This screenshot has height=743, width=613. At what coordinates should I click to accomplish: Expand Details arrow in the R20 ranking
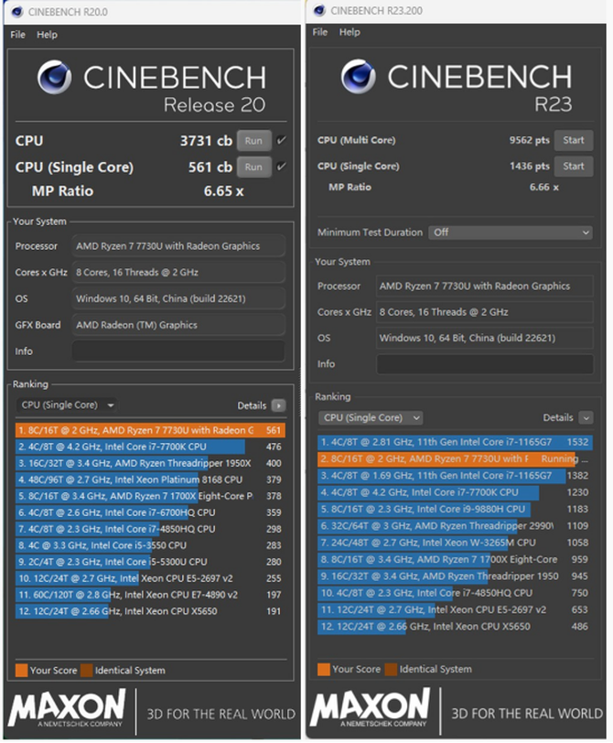tap(278, 405)
